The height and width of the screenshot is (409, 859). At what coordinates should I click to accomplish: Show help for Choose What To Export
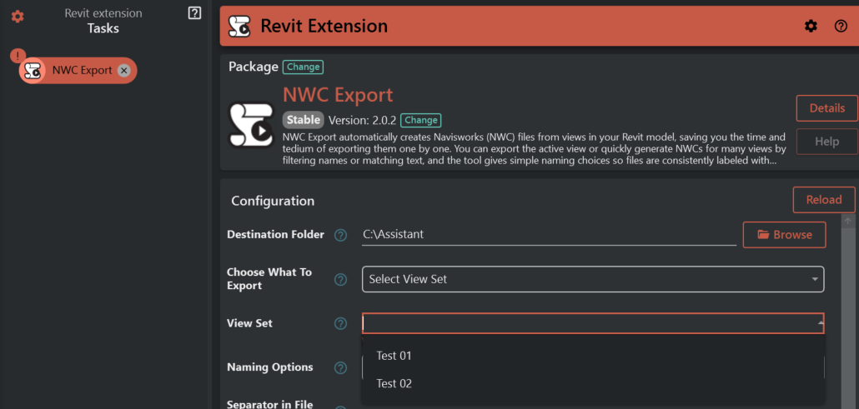point(341,280)
